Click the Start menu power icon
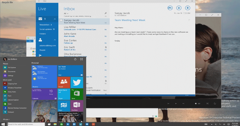The image size is (240, 126). point(75,59)
